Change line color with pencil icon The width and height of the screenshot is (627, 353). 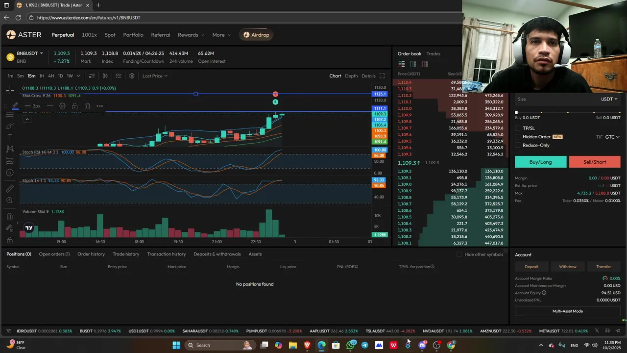pyautogui.click(x=16, y=106)
